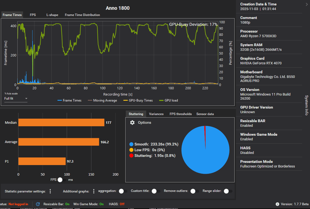Click Stuttering: 1.95s (0.8%) legend text

click(x=155, y=156)
